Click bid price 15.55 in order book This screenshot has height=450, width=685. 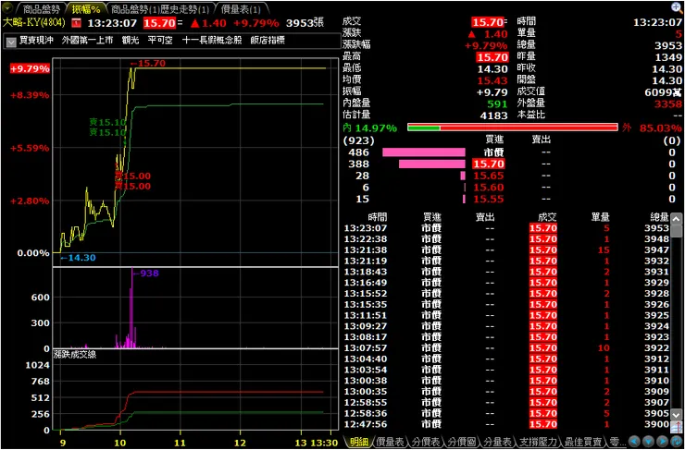tap(489, 200)
